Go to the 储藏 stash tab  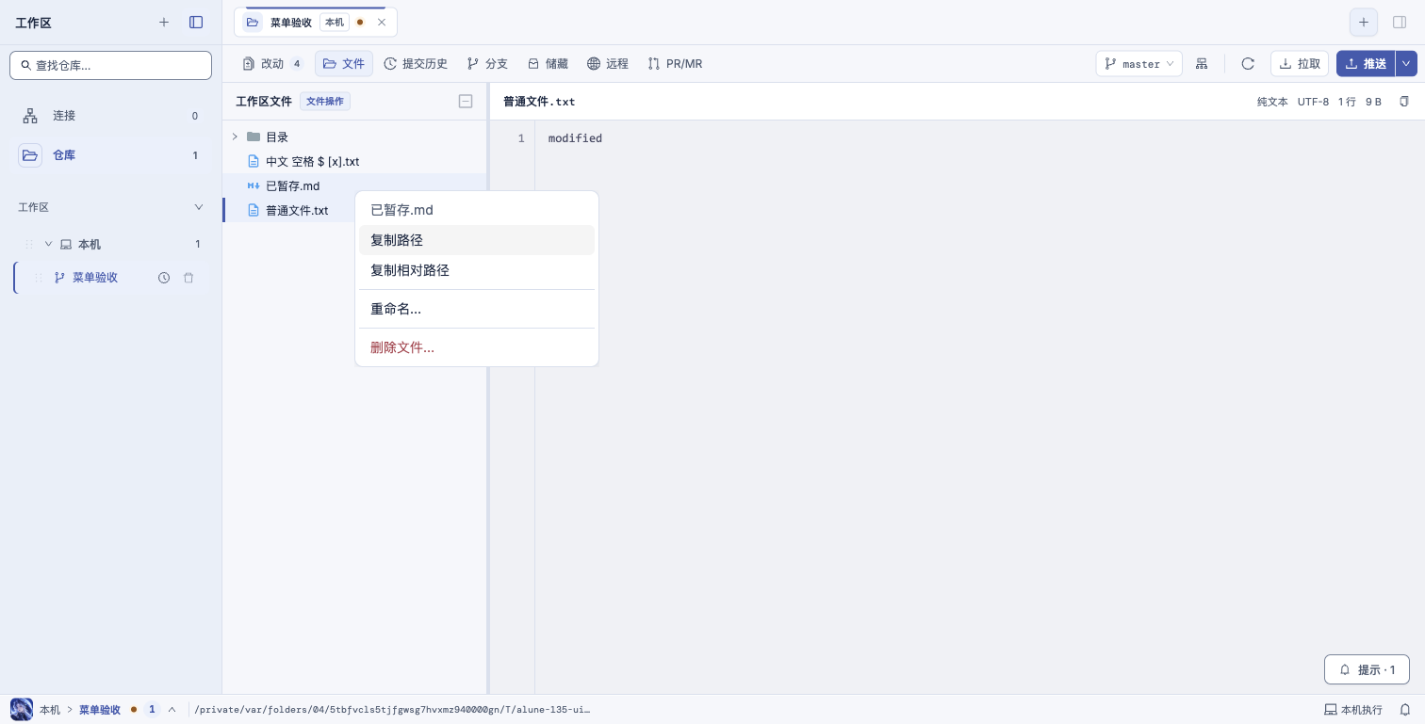click(x=548, y=64)
